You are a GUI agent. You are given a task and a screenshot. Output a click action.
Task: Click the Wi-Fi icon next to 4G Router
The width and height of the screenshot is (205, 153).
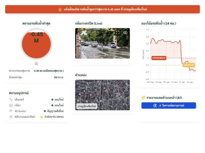coord(11,111)
